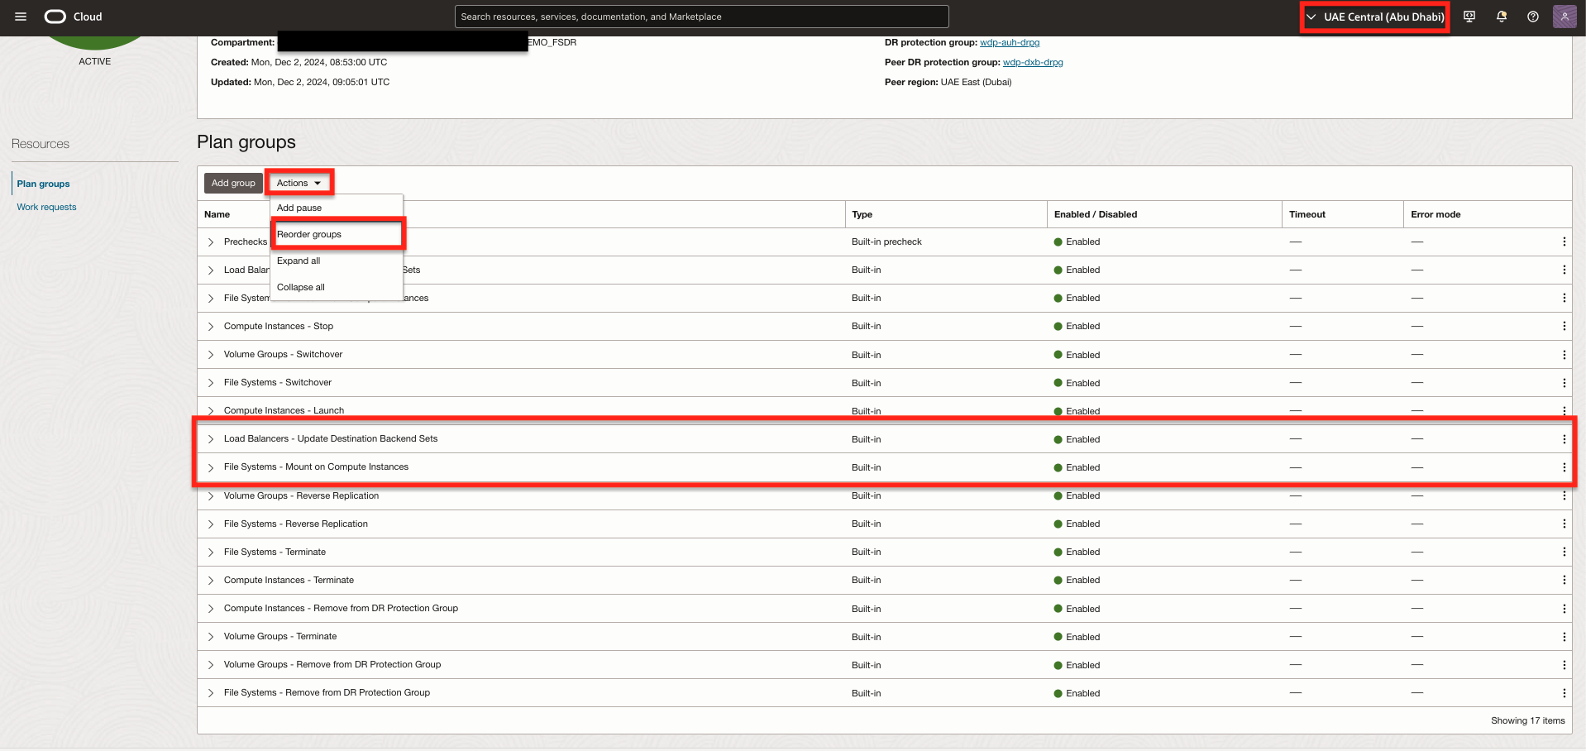Open kebab menu for File Systems - Terminate row
This screenshot has height=751, width=1586.
(x=1564, y=552)
